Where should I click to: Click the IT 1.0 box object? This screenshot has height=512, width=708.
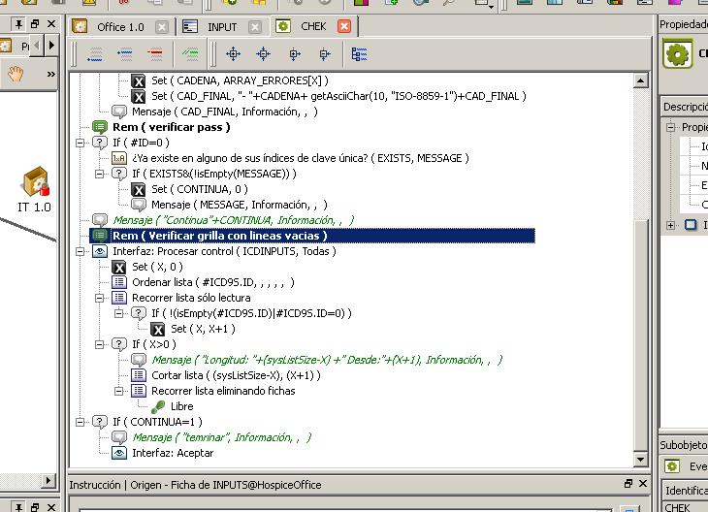pos(36,181)
